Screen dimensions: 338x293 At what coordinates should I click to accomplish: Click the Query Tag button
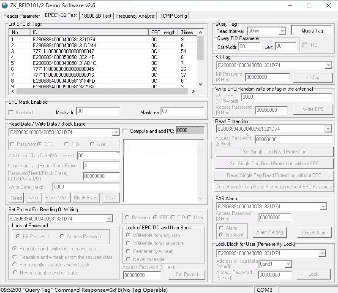[312, 31]
